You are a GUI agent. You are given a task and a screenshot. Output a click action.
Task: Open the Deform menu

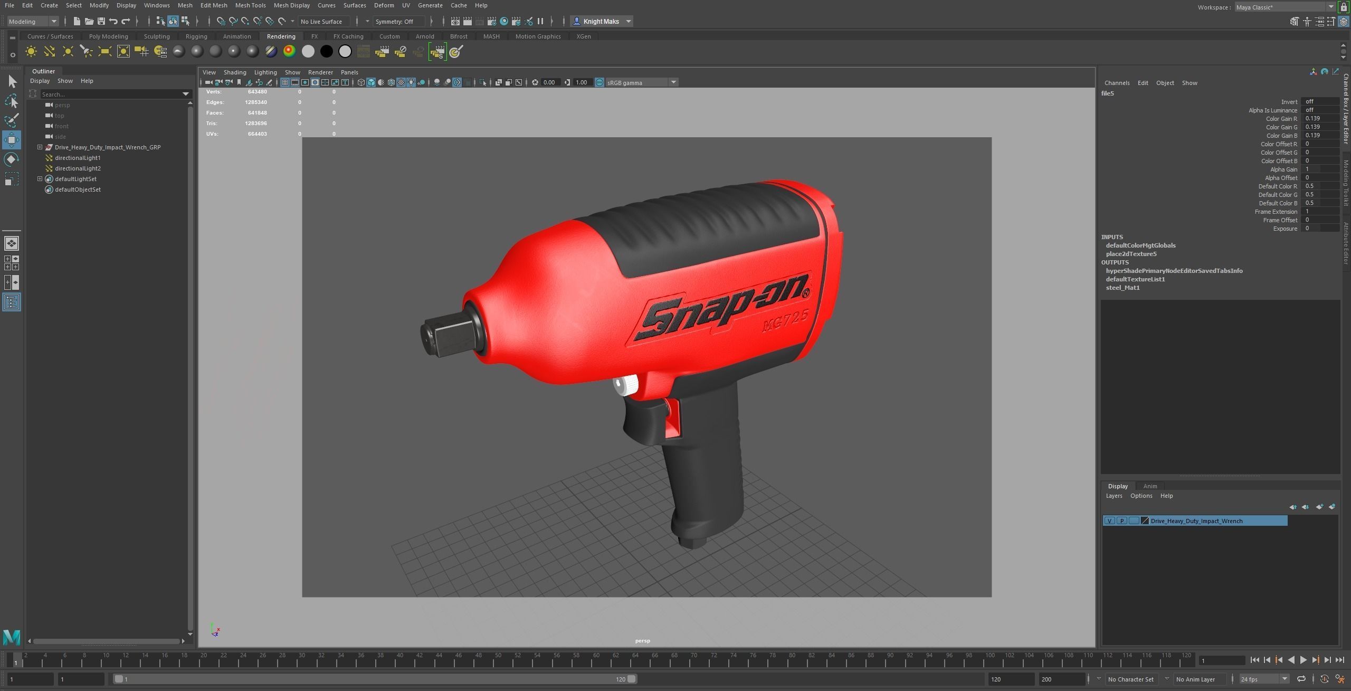[384, 5]
